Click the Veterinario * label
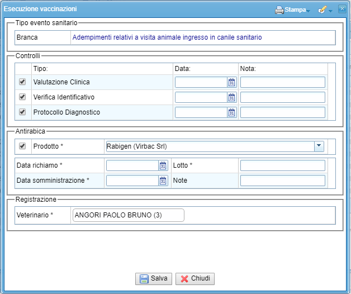The width and height of the screenshot is (351, 294). 35,215
